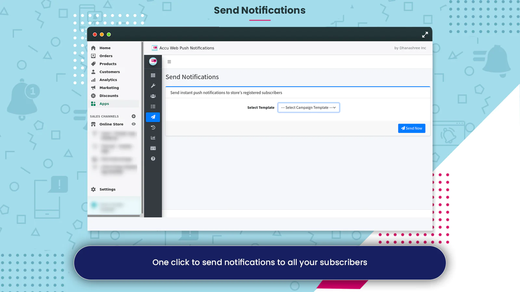This screenshot has height=292, width=520.
Task: Open Marketing in the sidebar menu
Action: coord(109,88)
